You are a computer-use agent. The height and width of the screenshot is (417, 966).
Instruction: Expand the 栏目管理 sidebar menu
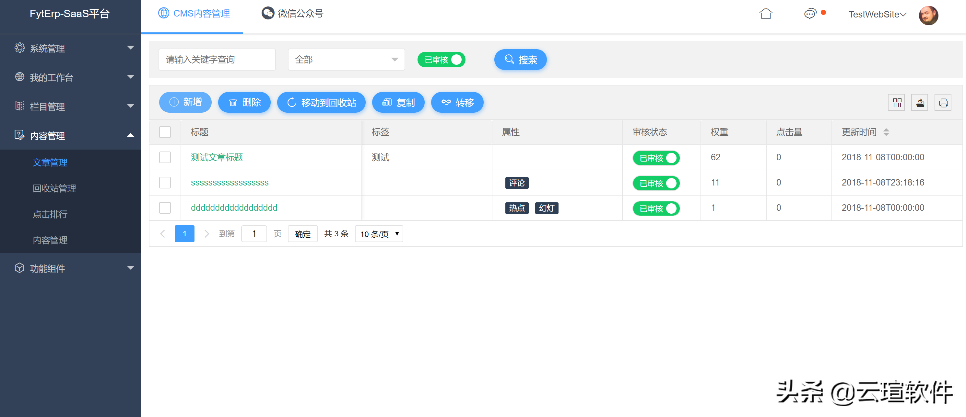pyautogui.click(x=70, y=107)
